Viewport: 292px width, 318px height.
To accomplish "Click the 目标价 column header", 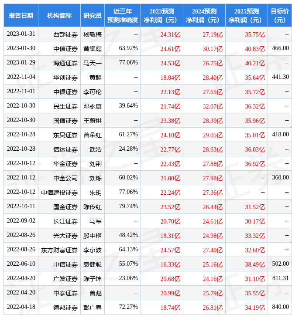I will point(280,15).
